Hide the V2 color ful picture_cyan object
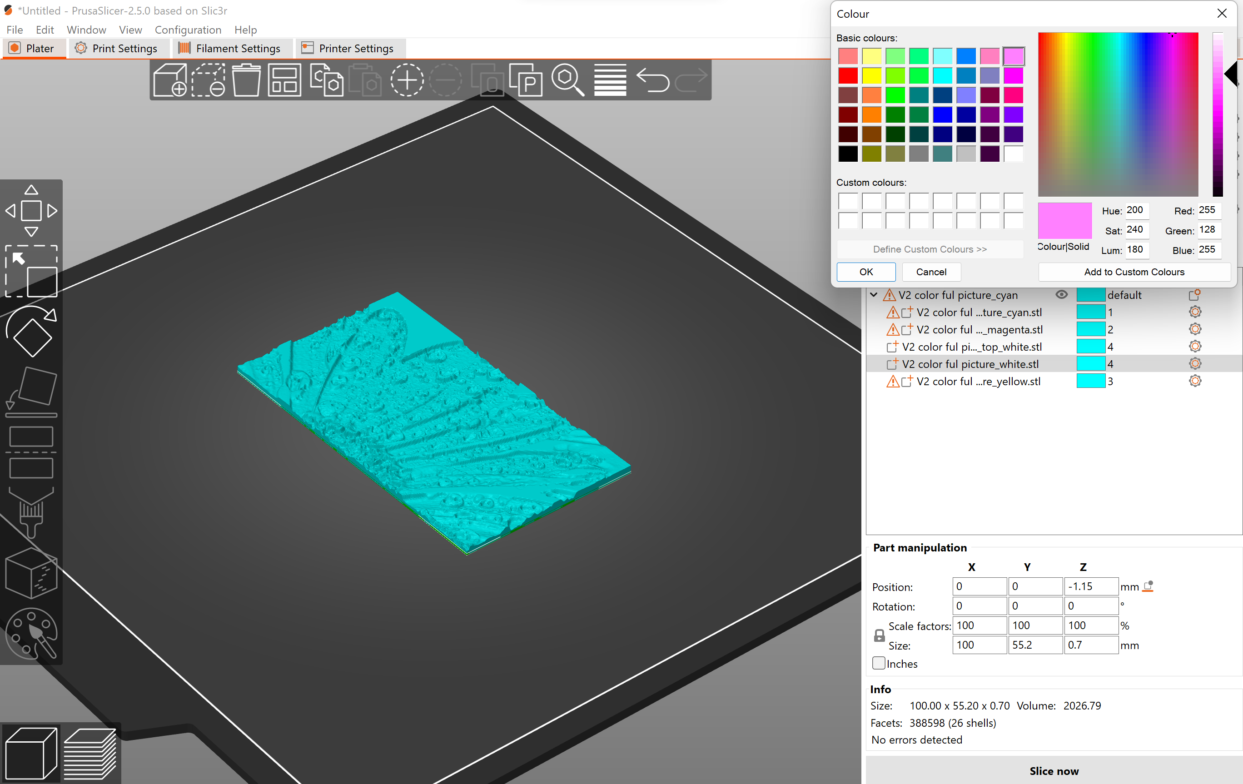The image size is (1243, 784). click(x=1062, y=294)
